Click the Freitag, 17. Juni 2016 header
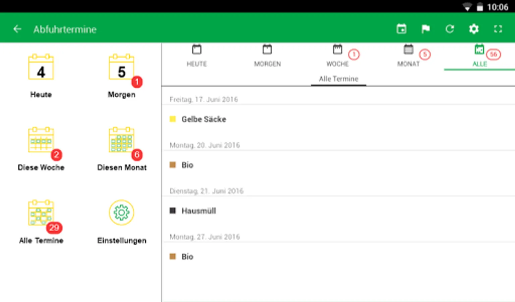 204,99
